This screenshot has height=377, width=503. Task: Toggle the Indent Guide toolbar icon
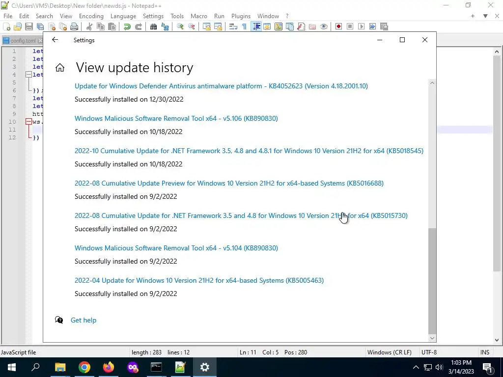pos(256,27)
